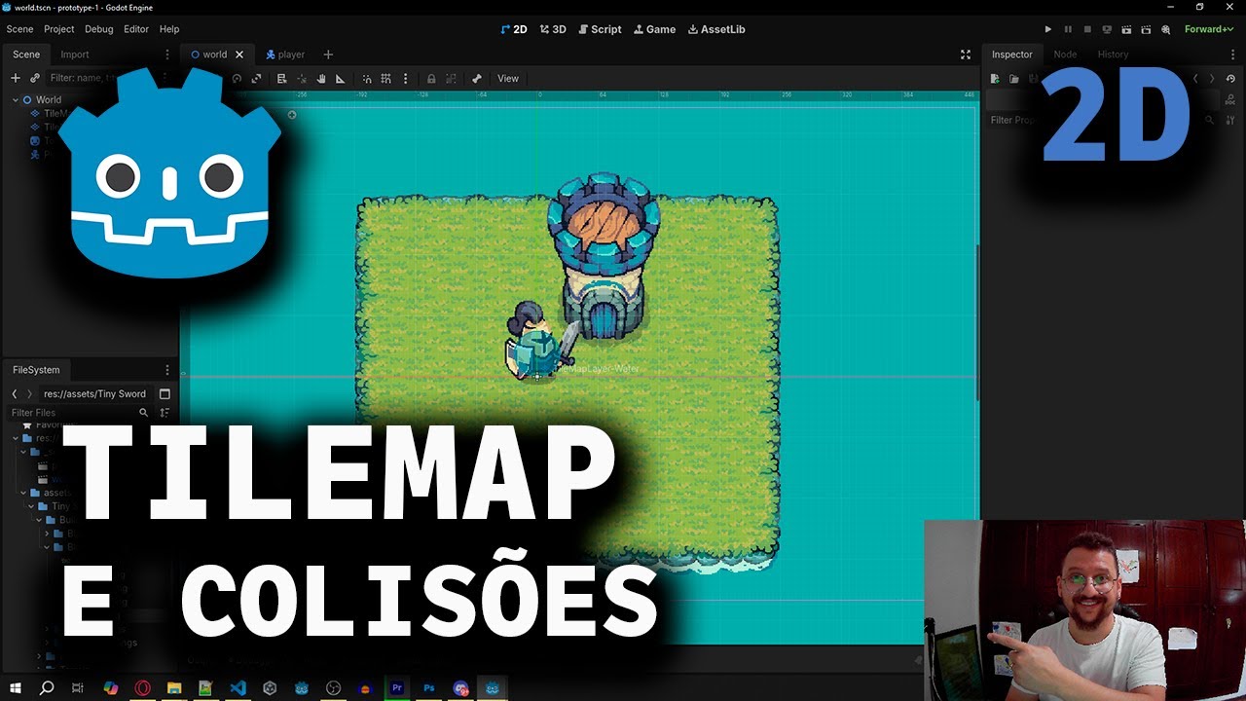
Task: Switch to the player scene tab
Action: [x=285, y=55]
